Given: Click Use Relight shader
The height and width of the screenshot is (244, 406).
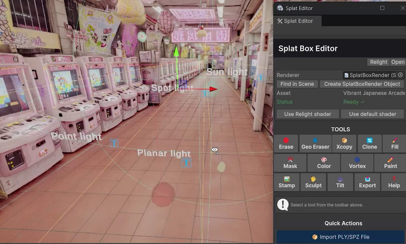Looking at the screenshot, I should coord(308,114).
